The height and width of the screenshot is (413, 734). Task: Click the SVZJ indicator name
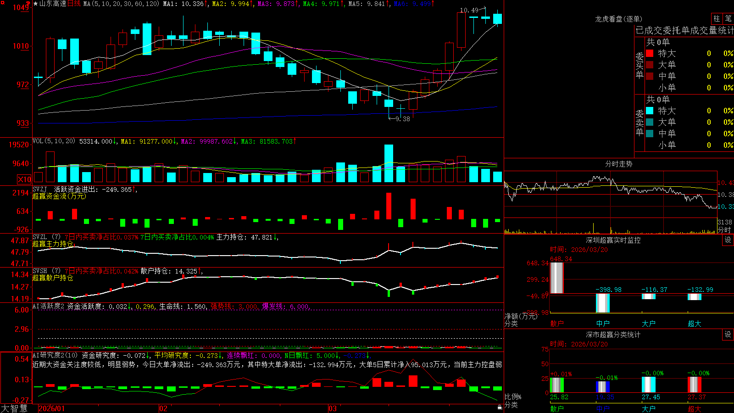40,189
